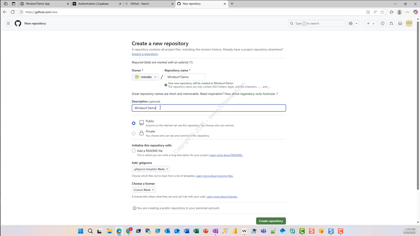The image size is (420, 236).
Task: Click the GitHub Octocat logo
Action: tap(18, 23)
